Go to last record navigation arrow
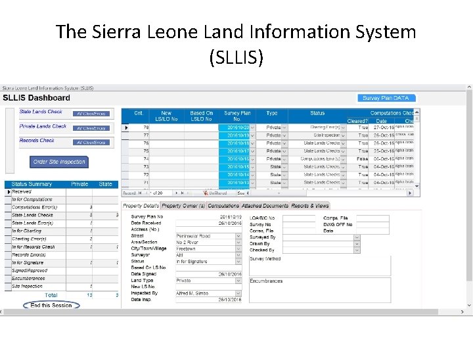Image resolution: width=473 pixels, height=355 pixels. pyautogui.click(x=182, y=193)
